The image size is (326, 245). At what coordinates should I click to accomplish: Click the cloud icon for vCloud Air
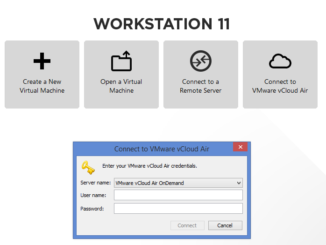(280, 61)
